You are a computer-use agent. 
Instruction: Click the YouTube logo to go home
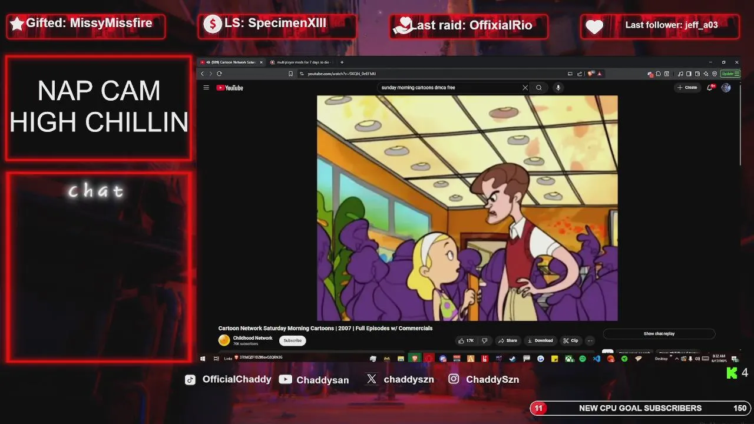[230, 88]
